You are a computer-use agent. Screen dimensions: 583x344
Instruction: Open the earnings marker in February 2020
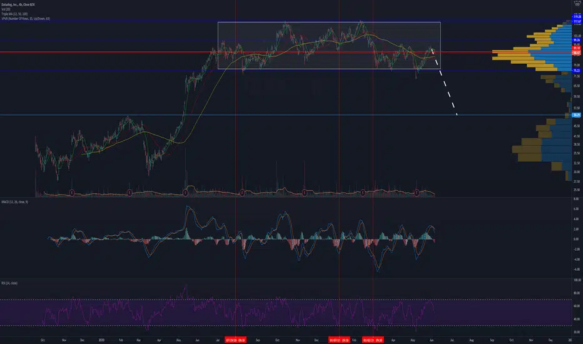tap(129, 193)
